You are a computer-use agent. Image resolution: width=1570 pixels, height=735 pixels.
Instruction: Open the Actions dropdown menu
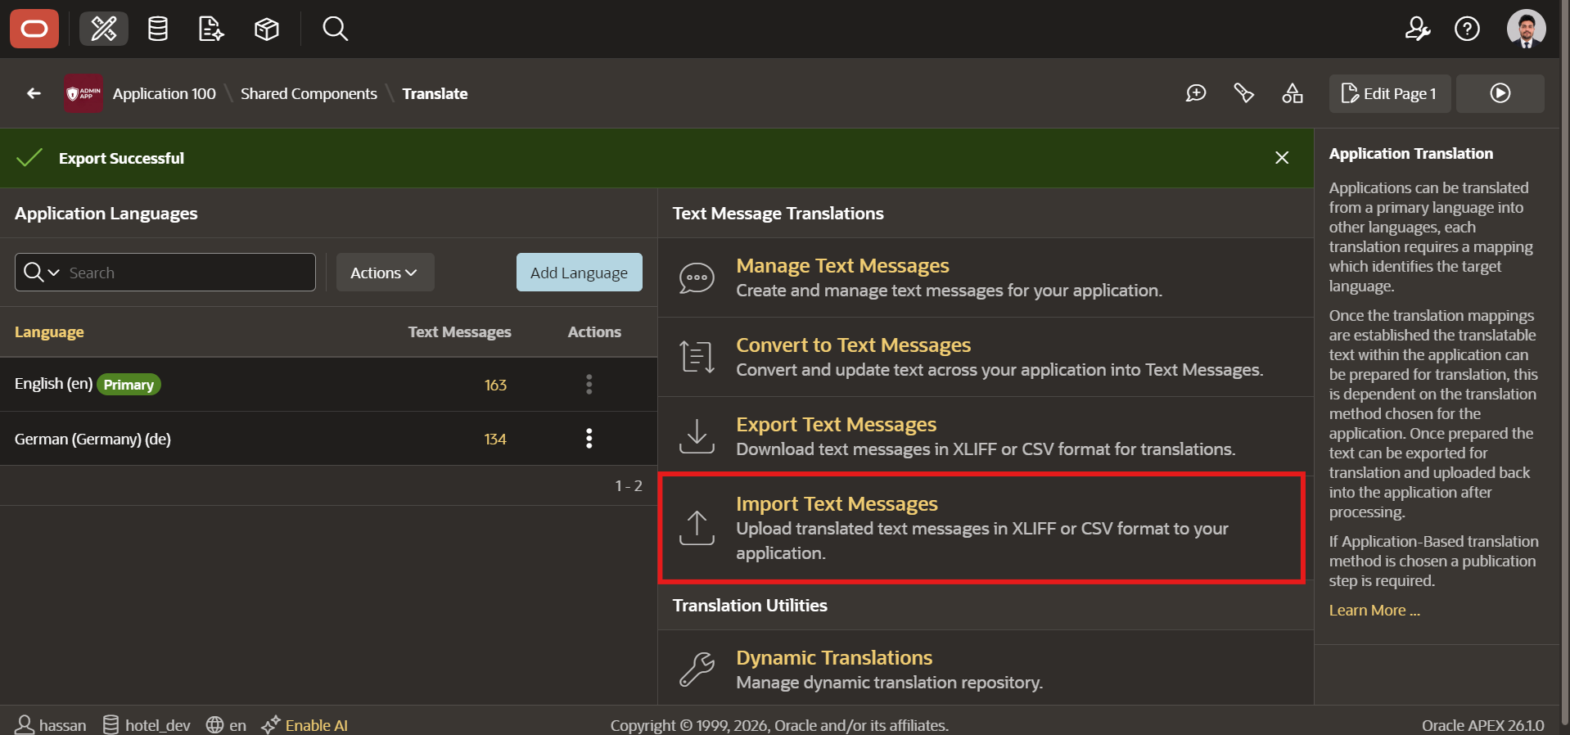(x=385, y=273)
